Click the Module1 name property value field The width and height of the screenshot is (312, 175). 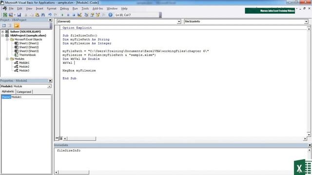pyautogui.click(x=31, y=97)
